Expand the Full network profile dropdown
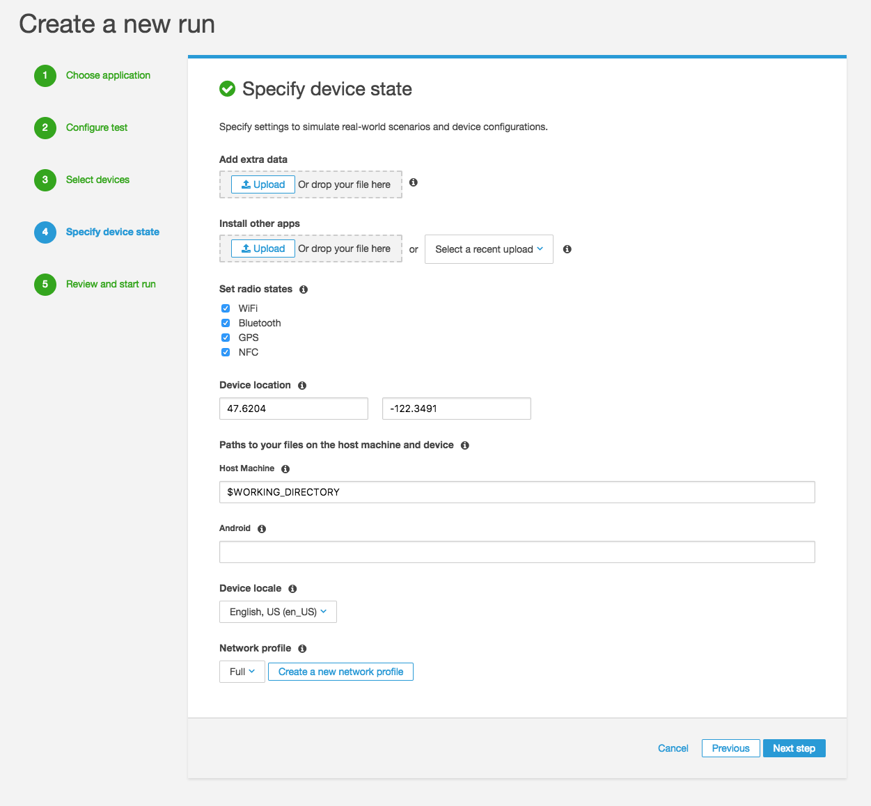The height and width of the screenshot is (806, 871). click(242, 672)
